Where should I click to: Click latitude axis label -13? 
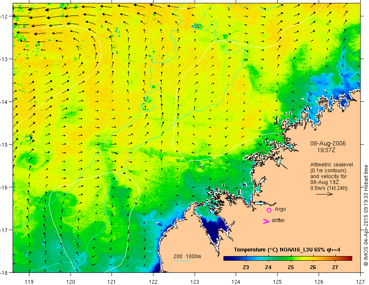[x=4, y=59]
